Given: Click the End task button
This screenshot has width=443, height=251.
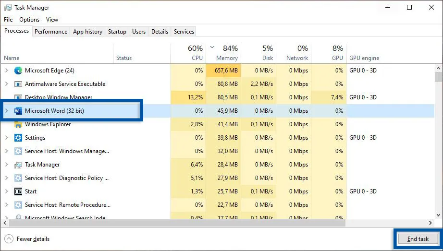Looking at the screenshot, I should pyautogui.click(x=418, y=239).
